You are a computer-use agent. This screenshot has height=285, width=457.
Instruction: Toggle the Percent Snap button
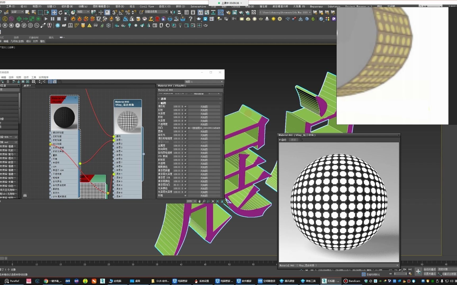pyautogui.click(x=127, y=12)
